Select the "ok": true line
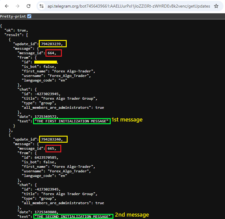 tap(16, 30)
